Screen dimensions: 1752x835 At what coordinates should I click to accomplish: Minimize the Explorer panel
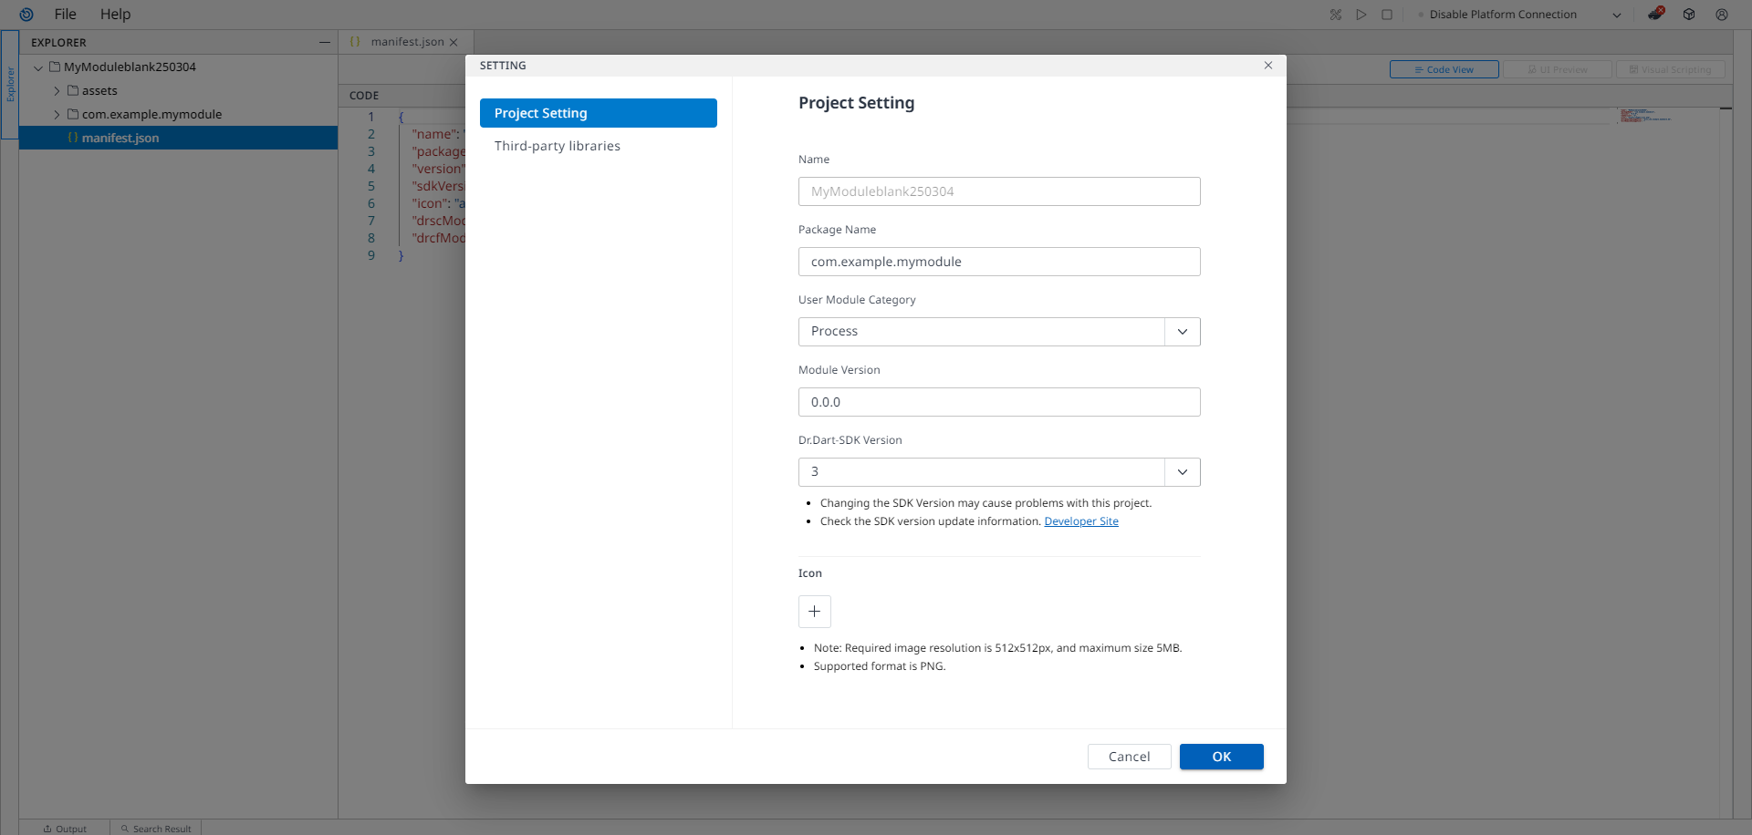[324, 43]
